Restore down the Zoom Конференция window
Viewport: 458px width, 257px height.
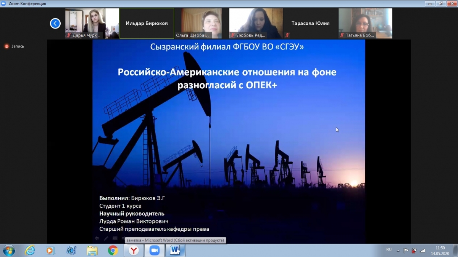click(441, 3)
